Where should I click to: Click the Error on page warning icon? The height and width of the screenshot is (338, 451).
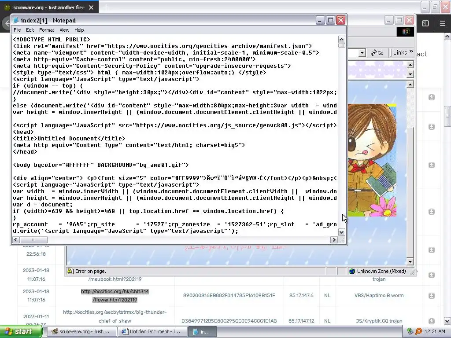pos(70,271)
